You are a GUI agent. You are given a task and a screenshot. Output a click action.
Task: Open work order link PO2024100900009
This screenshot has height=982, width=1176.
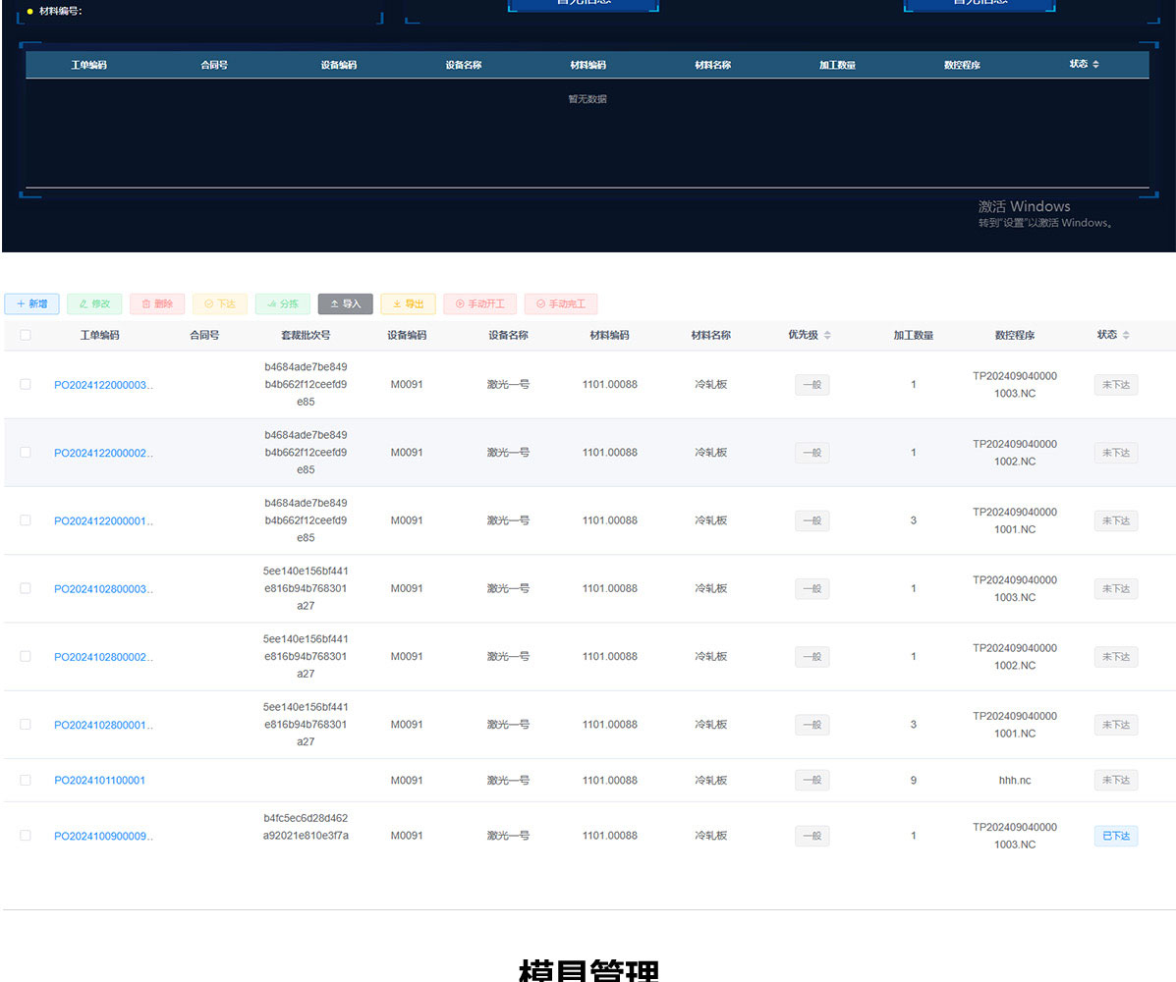(x=102, y=837)
